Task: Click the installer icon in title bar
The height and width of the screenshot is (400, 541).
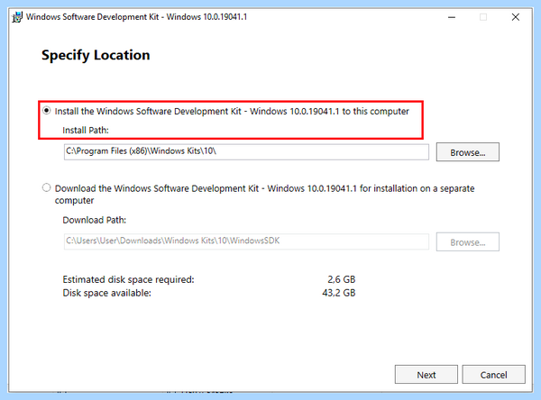Action: (x=17, y=17)
